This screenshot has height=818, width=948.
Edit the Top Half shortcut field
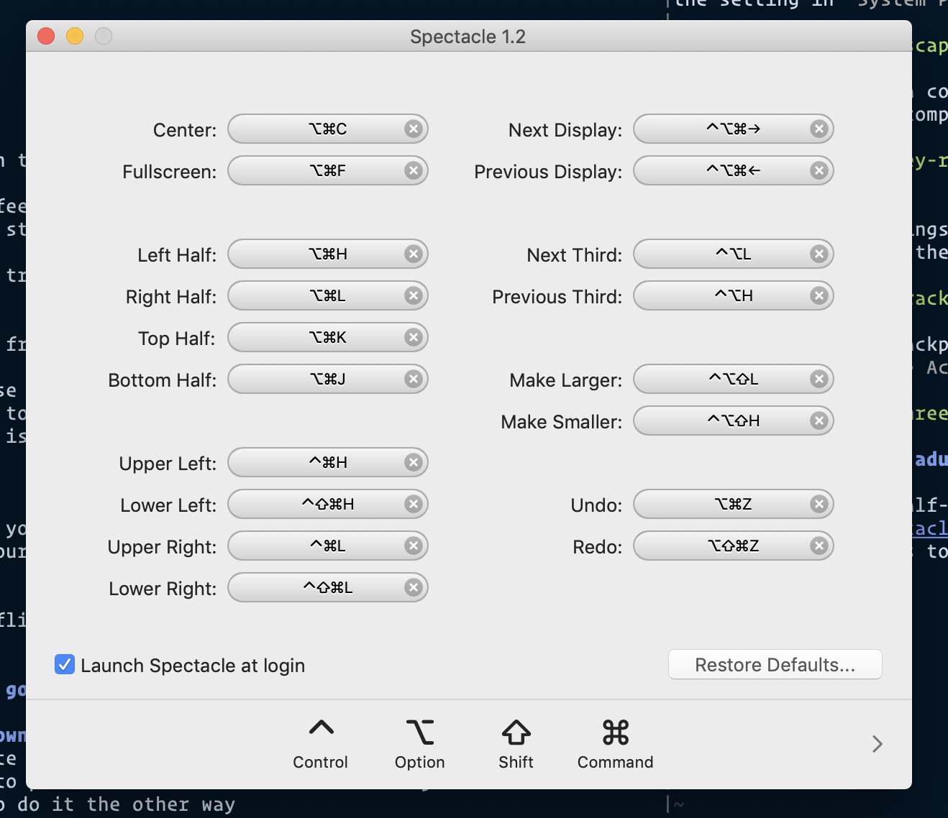[328, 337]
